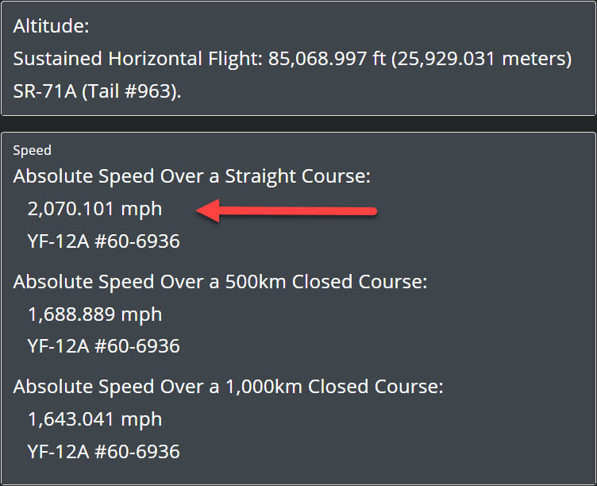Click YF-12A #60-6936 under 1,000km course
Viewport: 597px width, 486px height.
pos(103,452)
